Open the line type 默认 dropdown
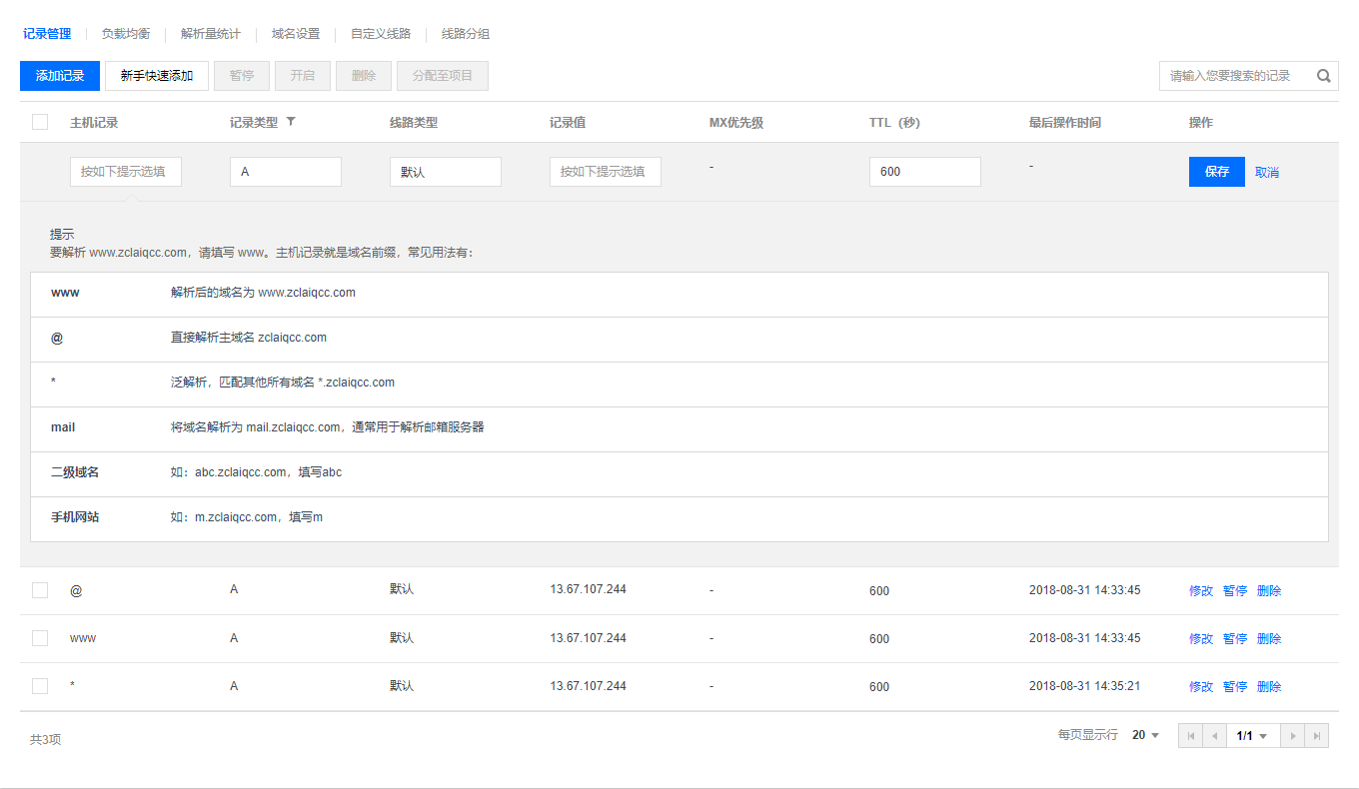This screenshot has width=1359, height=789. pos(446,172)
